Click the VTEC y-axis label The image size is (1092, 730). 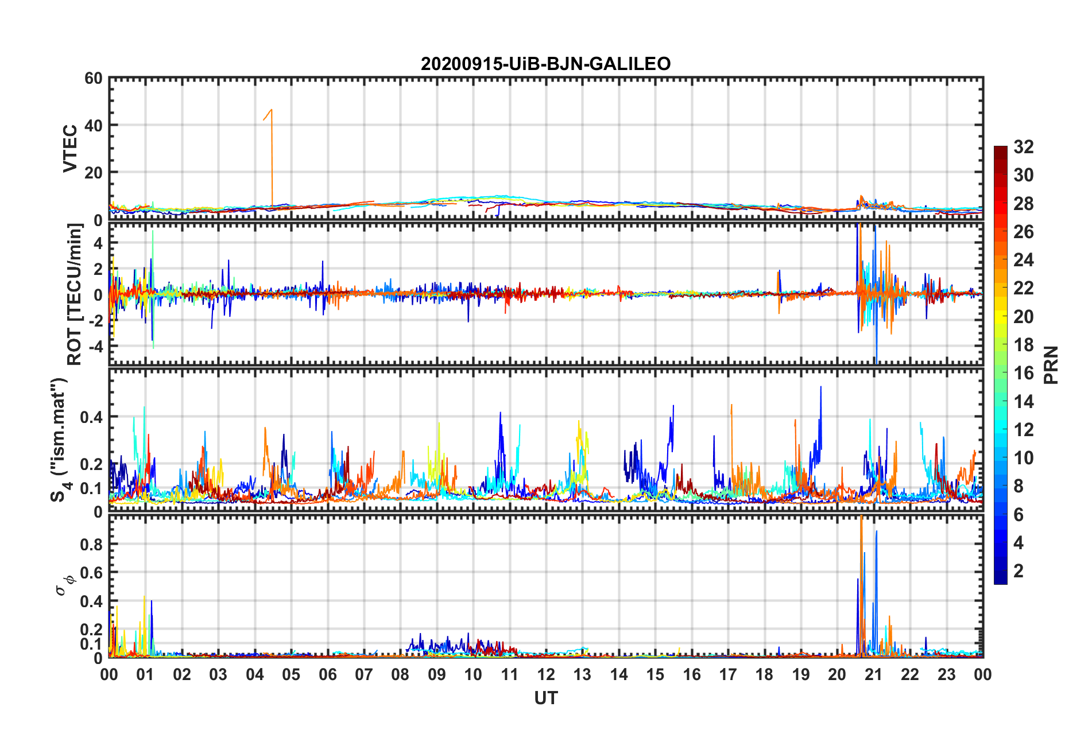pyautogui.click(x=69, y=149)
